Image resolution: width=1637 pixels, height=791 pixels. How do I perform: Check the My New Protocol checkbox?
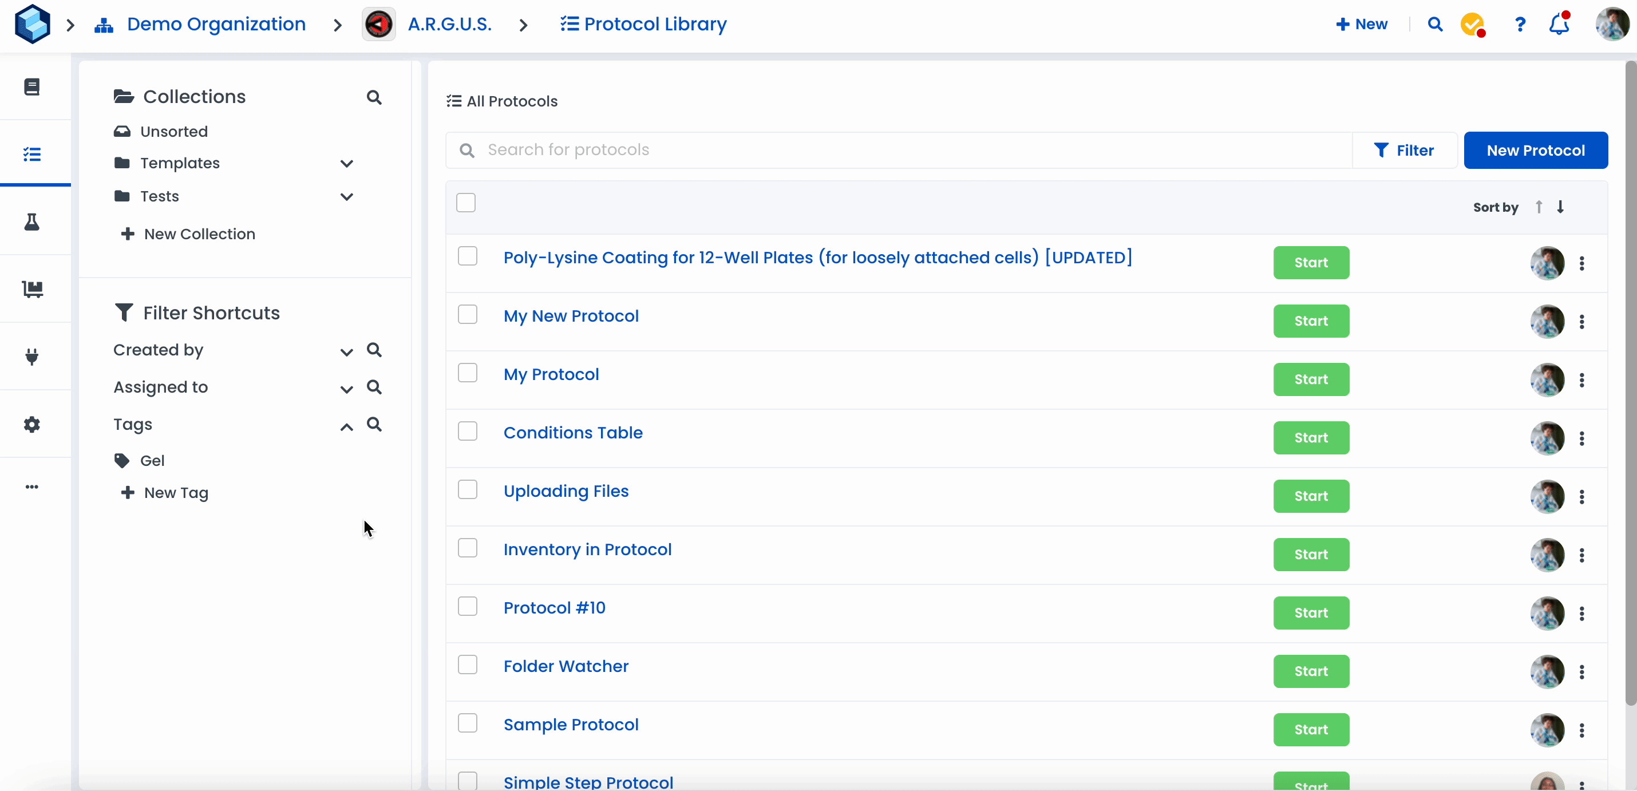(x=468, y=314)
